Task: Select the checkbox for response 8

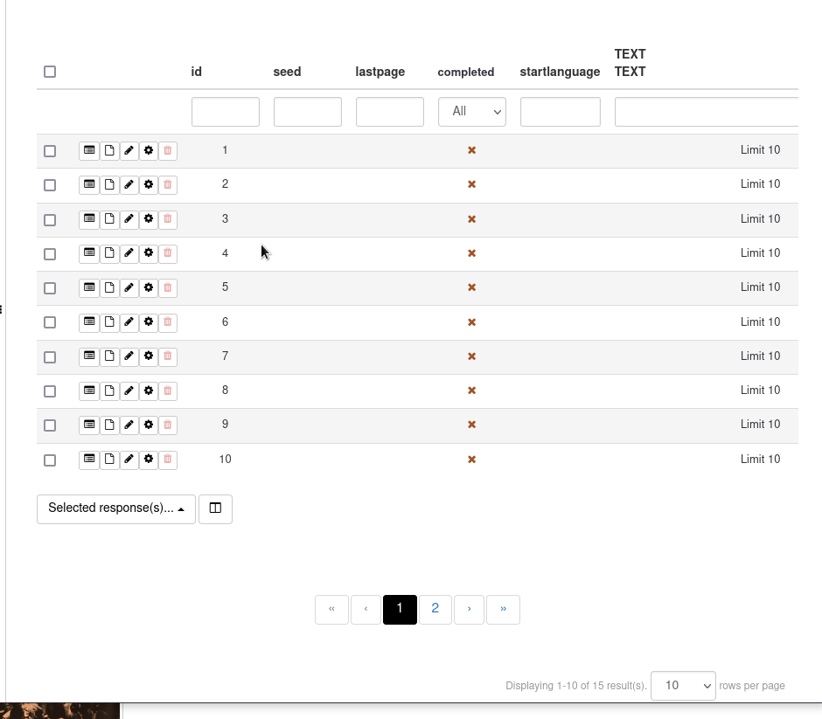Action: point(50,391)
